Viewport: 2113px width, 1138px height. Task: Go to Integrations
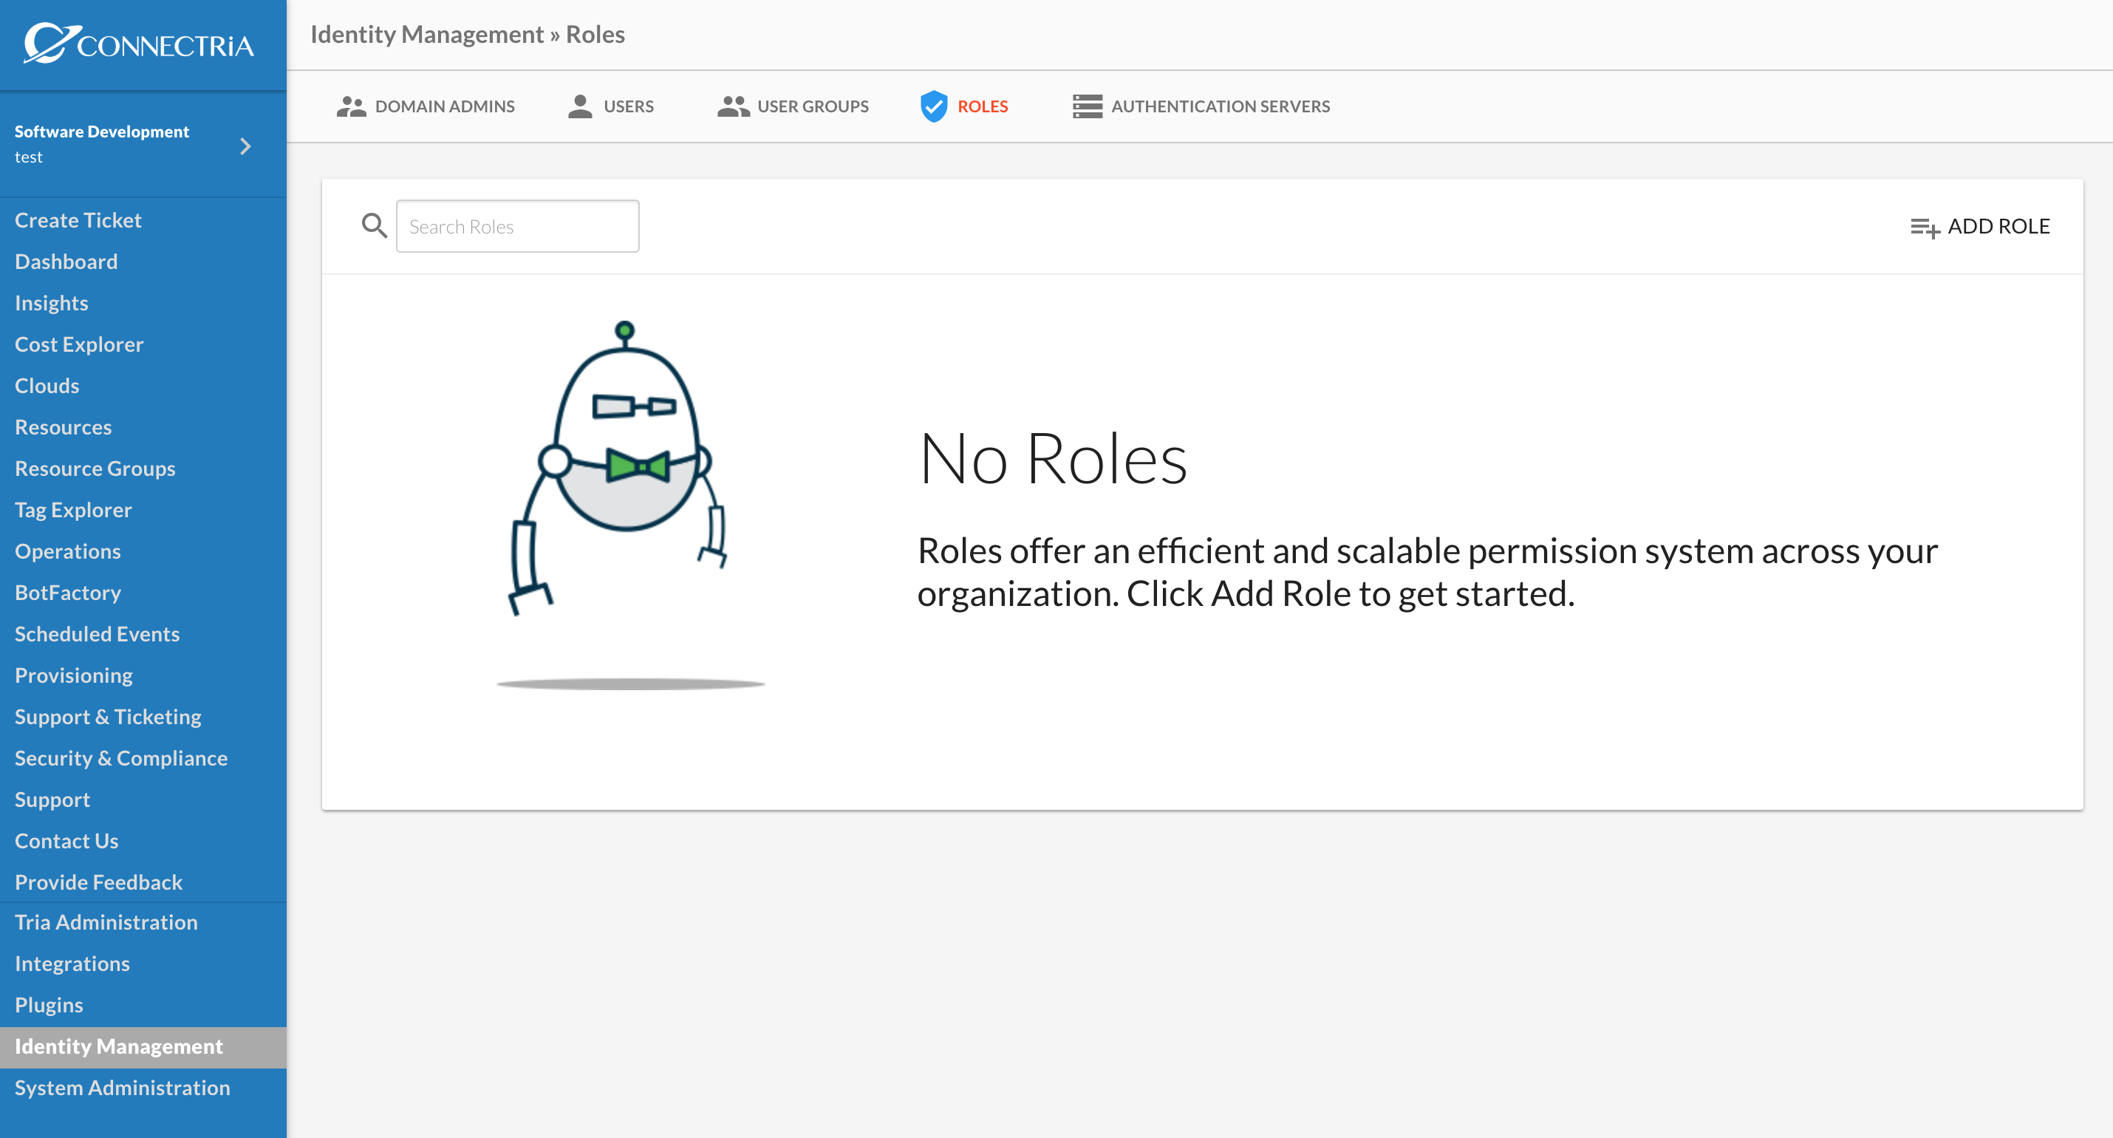coord(72,964)
